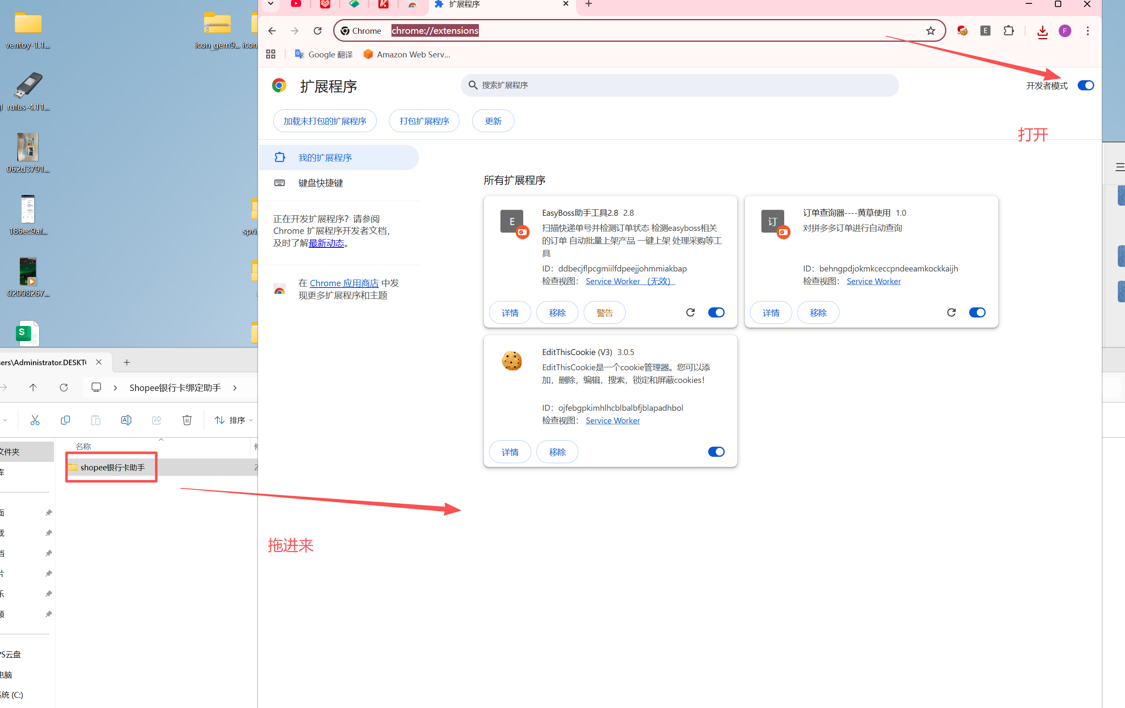Select 我的扩展程序 in the sidebar
This screenshot has width=1125, height=708.
(x=339, y=157)
